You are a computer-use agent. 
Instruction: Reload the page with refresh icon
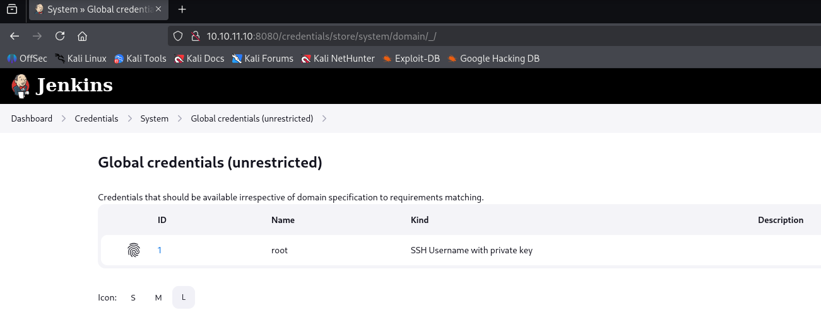coord(60,36)
